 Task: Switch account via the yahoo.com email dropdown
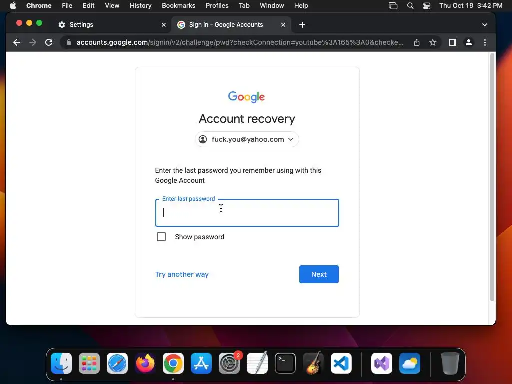click(x=247, y=140)
